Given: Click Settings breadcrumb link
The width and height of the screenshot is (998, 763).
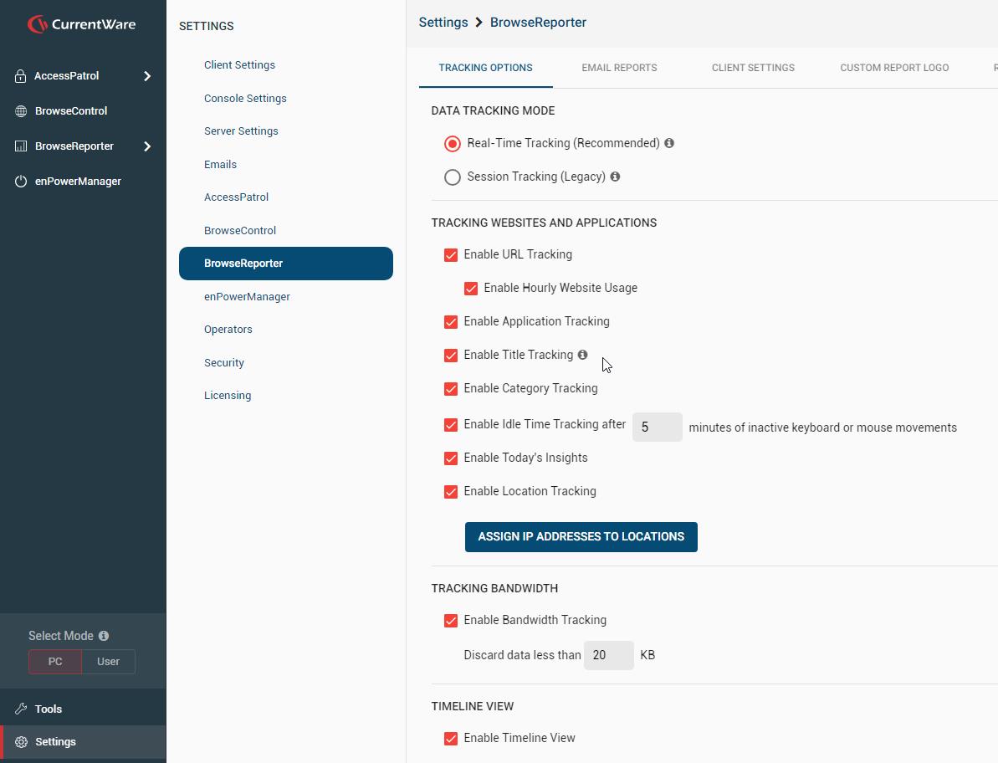Looking at the screenshot, I should [443, 23].
